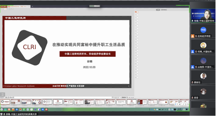The height and width of the screenshot is (116, 216).
Task: Click the pen icon in system tray
Action: point(163,110)
